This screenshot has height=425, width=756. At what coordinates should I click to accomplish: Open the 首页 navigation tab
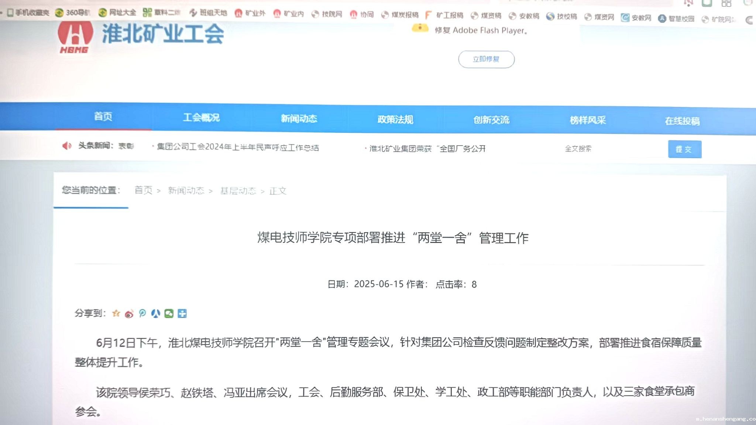coord(103,117)
